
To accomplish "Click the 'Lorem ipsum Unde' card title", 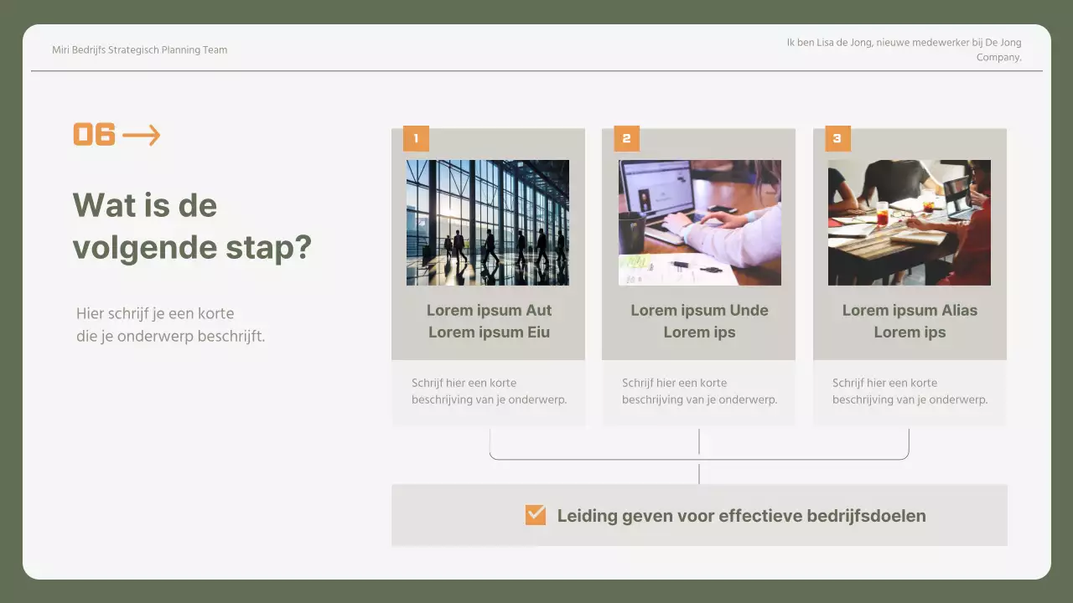I will [699, 321].
